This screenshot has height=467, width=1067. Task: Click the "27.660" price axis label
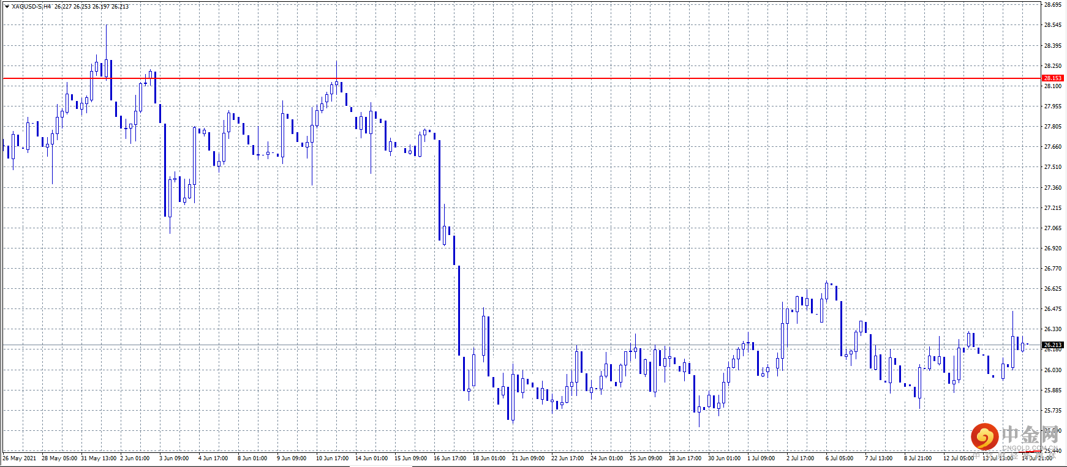tap(1053, 147)
